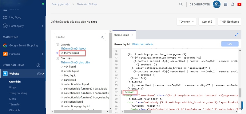Click the file tree vertical scrollbar
The image size is (246, 114).
click(111, 46)
